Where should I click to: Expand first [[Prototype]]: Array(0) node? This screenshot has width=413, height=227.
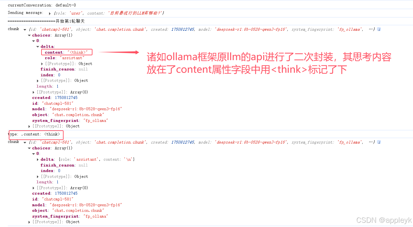33,92
